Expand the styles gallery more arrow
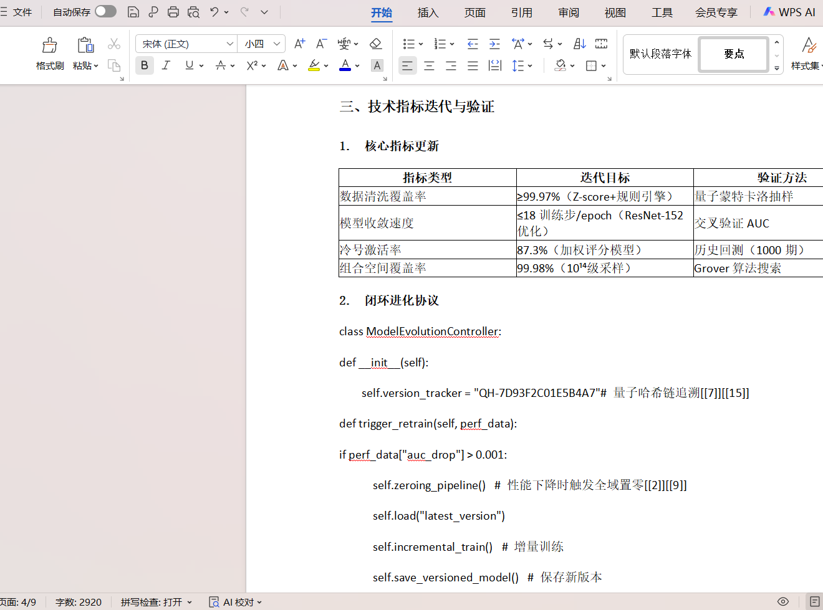The width and height of the screenshot is (823, 610). [x=777, y=68]
